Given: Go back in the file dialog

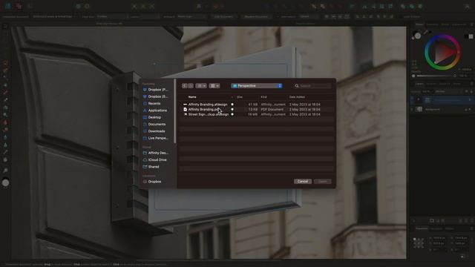Looking at the screenshot, I should point(184,86).
